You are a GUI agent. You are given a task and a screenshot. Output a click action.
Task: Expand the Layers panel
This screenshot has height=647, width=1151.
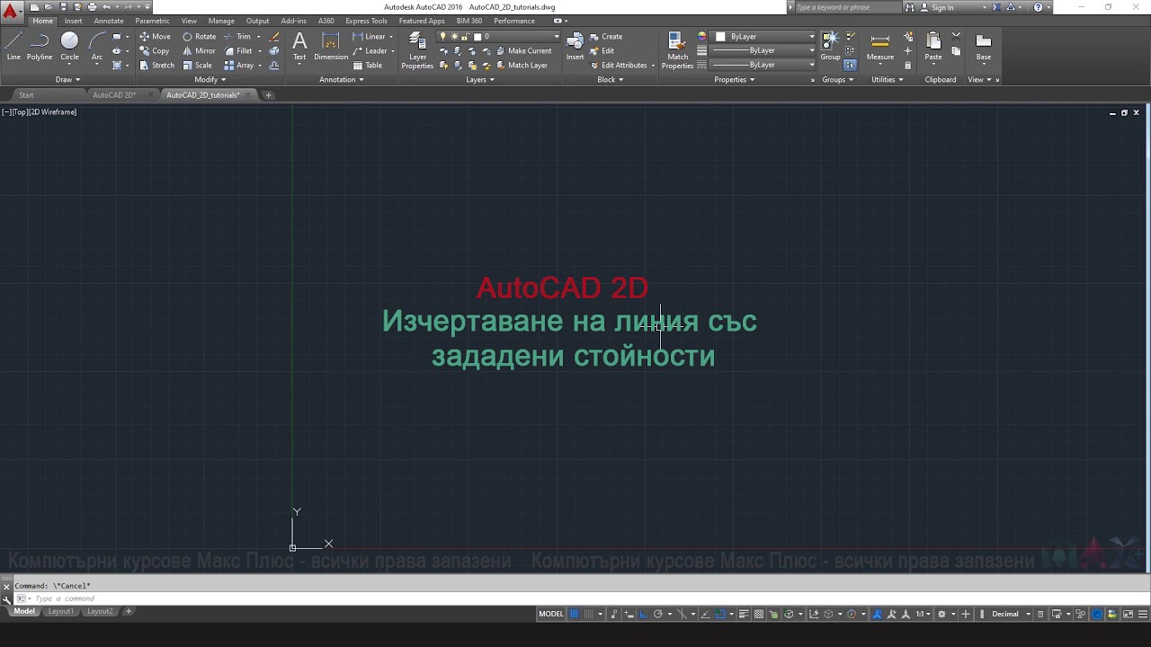480,79
